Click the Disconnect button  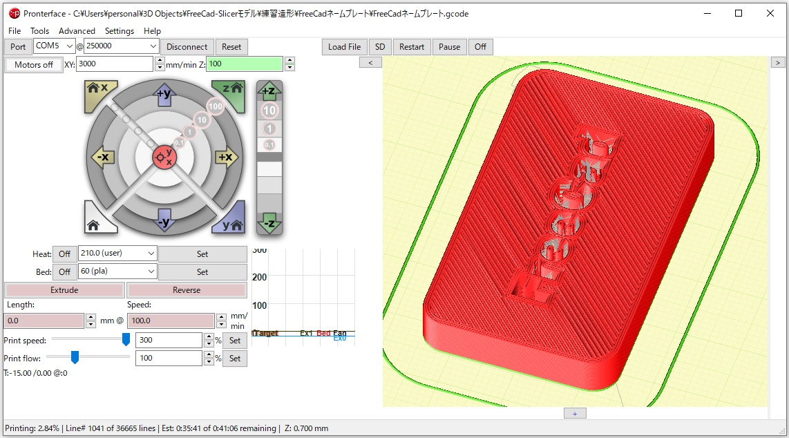coord(187,46)
